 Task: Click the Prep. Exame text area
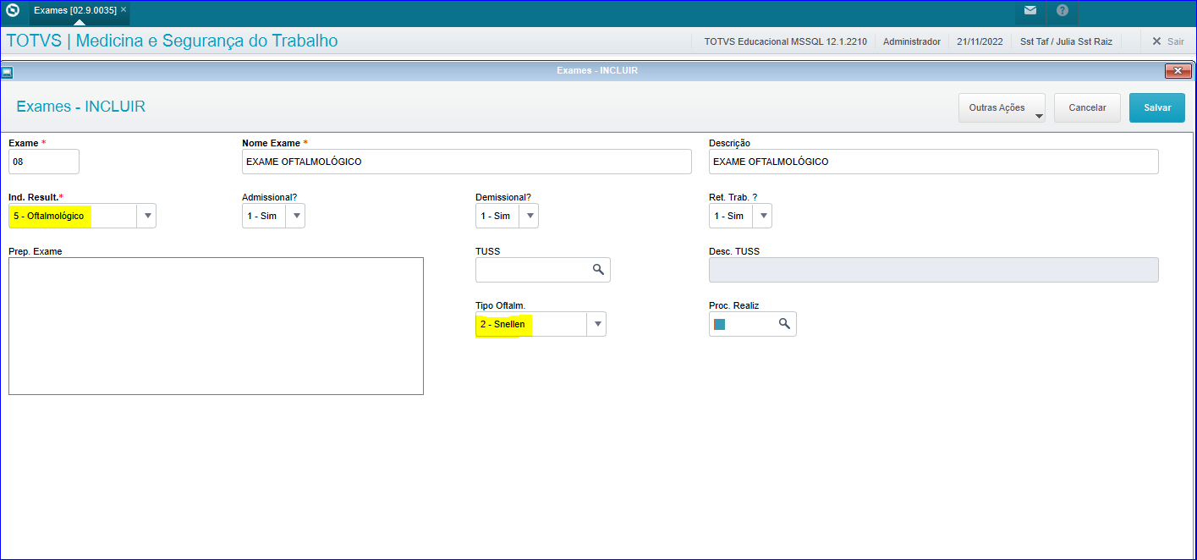pos(216,326)
